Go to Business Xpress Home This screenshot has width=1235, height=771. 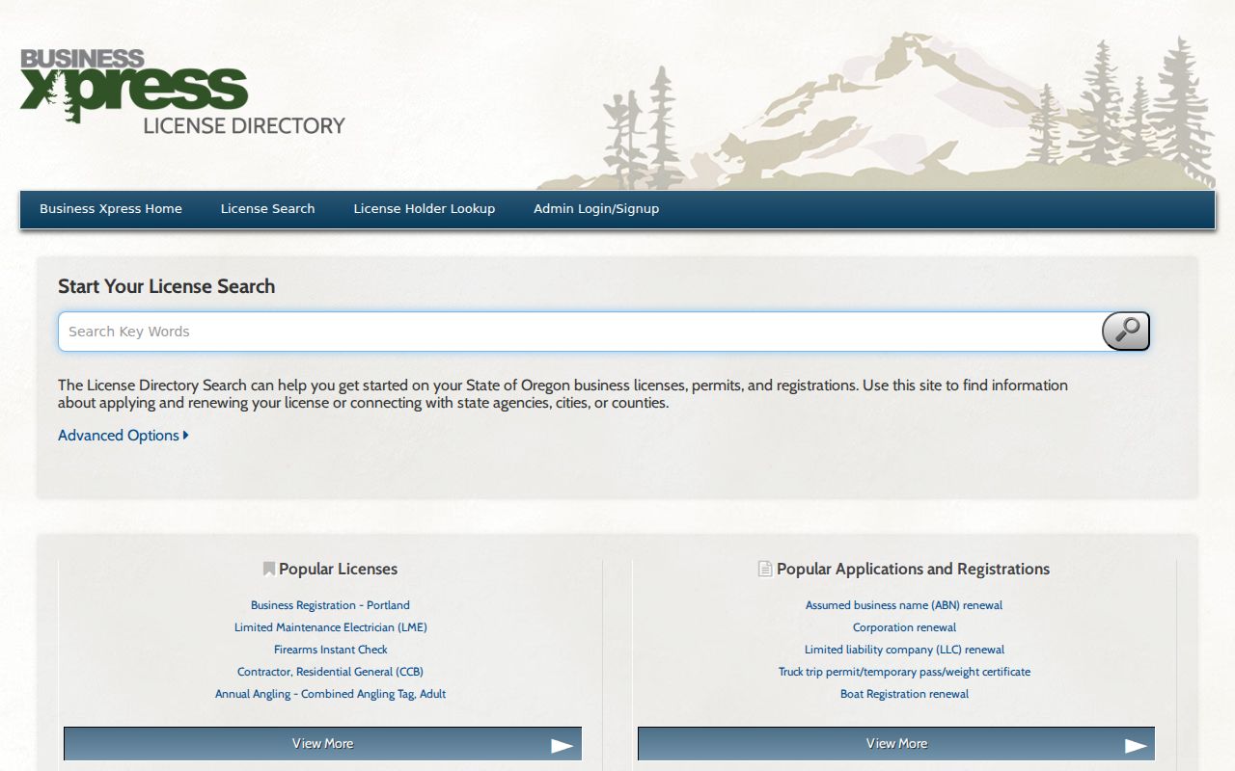111,209
